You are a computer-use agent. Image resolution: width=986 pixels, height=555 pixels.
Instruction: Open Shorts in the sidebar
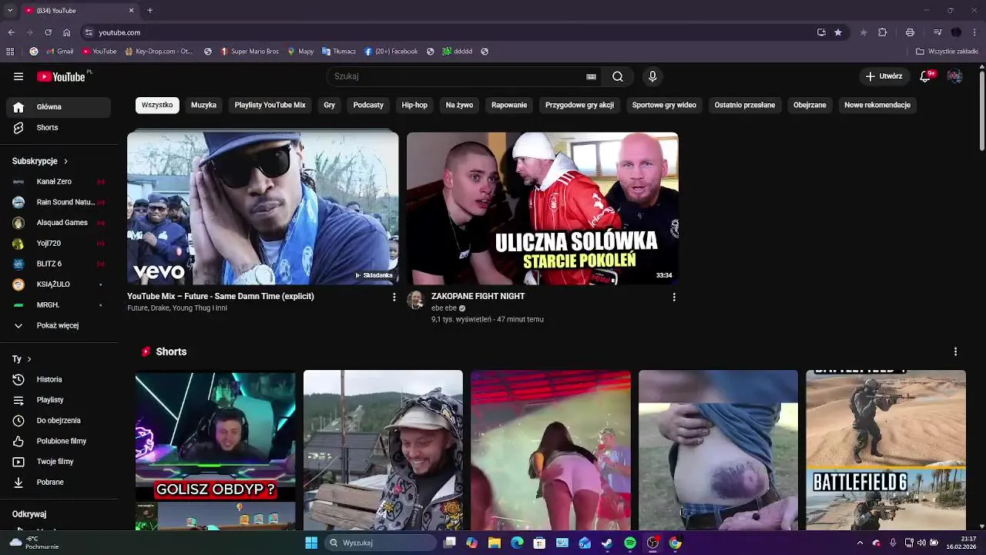tap(59, 127)
